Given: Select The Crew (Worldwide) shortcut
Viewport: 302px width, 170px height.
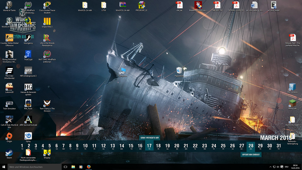Looking at the screenshot, I should pyautogui.click(x=9, y=73).
